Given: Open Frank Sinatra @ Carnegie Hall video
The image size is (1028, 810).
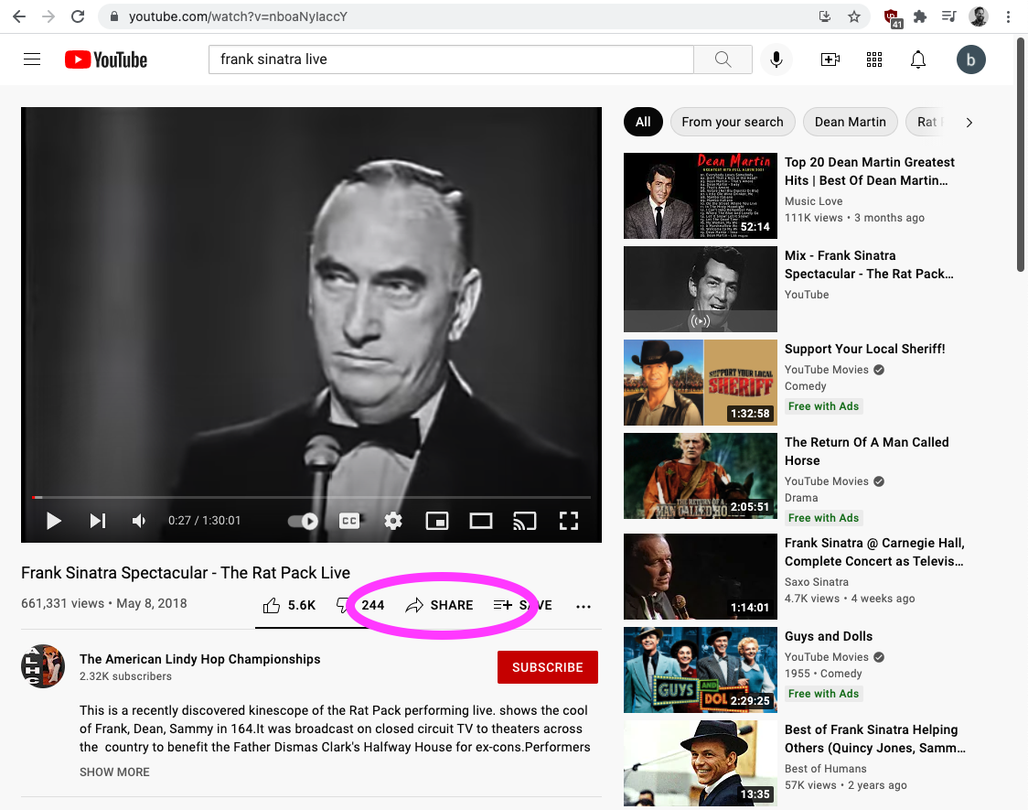Looking at the screenshot, I should click(x=874, y=552).
